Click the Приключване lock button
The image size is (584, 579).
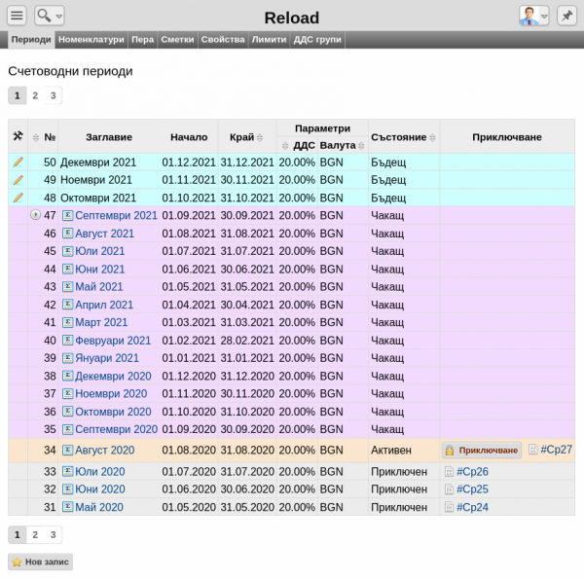tap(482, 451)
